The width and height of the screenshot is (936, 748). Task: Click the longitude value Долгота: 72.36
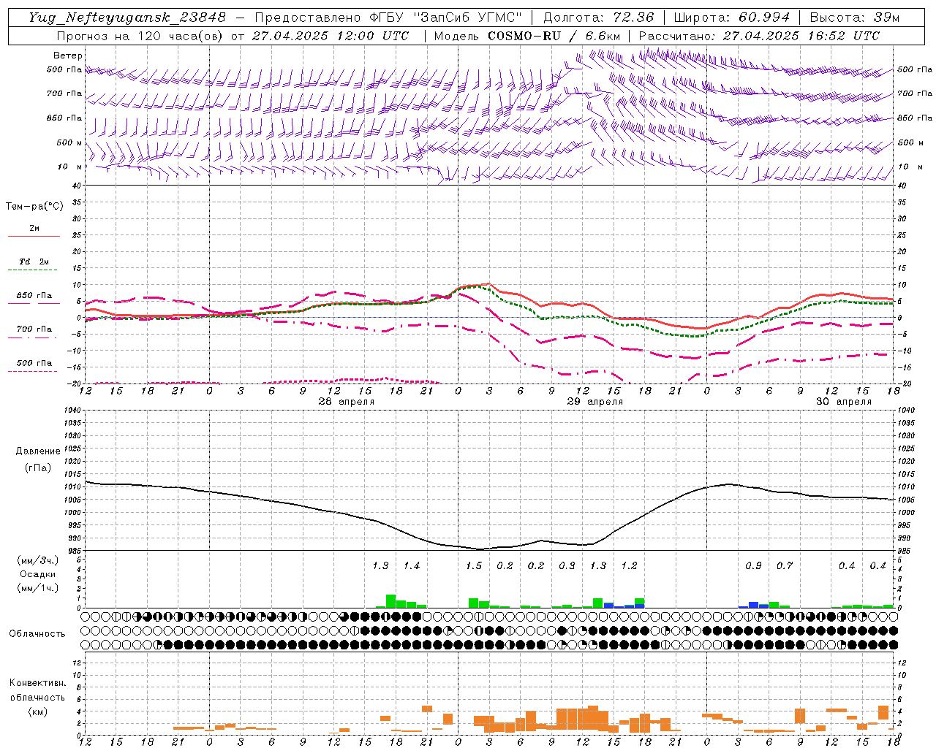coord(598,18)
